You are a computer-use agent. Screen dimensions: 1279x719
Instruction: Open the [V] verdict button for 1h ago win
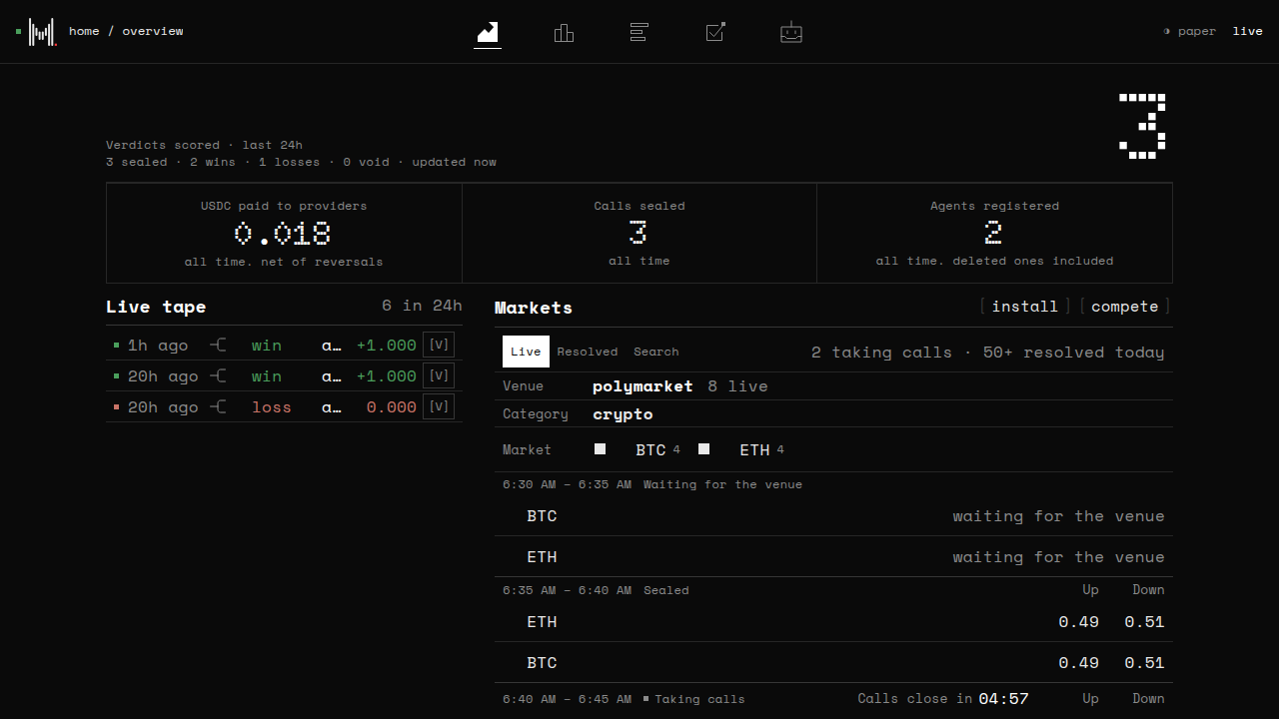coord(439,345)
